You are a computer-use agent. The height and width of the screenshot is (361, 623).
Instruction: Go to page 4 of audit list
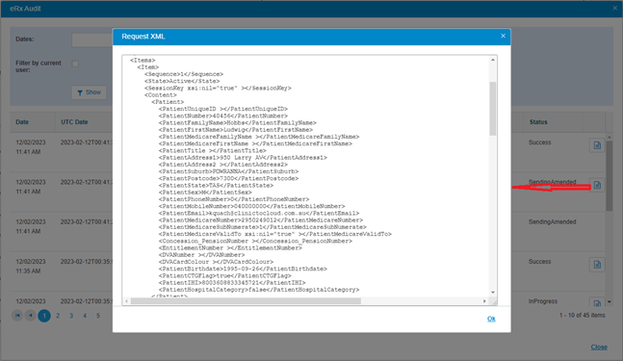click(x=85, y=316)
